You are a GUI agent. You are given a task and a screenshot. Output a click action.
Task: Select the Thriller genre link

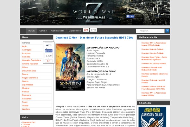tap(25, 106)
